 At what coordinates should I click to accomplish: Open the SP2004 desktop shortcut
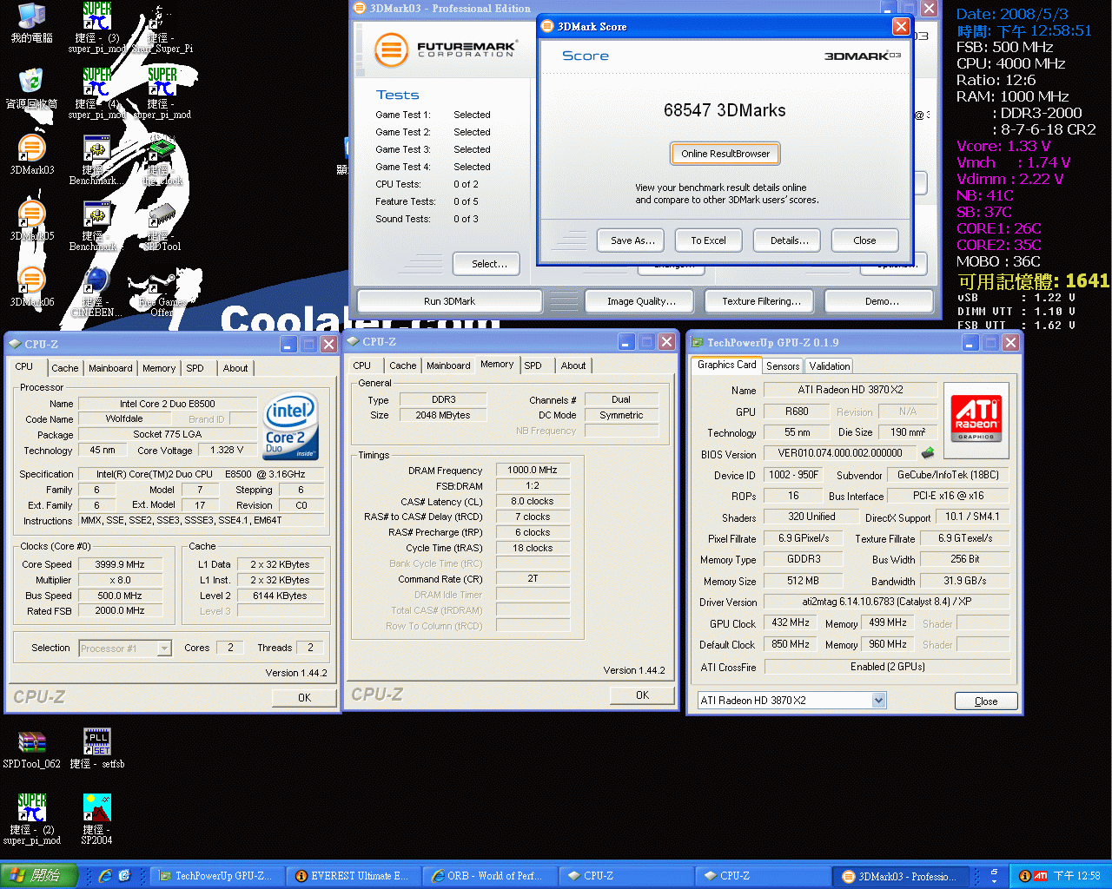click(x=96, y=809)
